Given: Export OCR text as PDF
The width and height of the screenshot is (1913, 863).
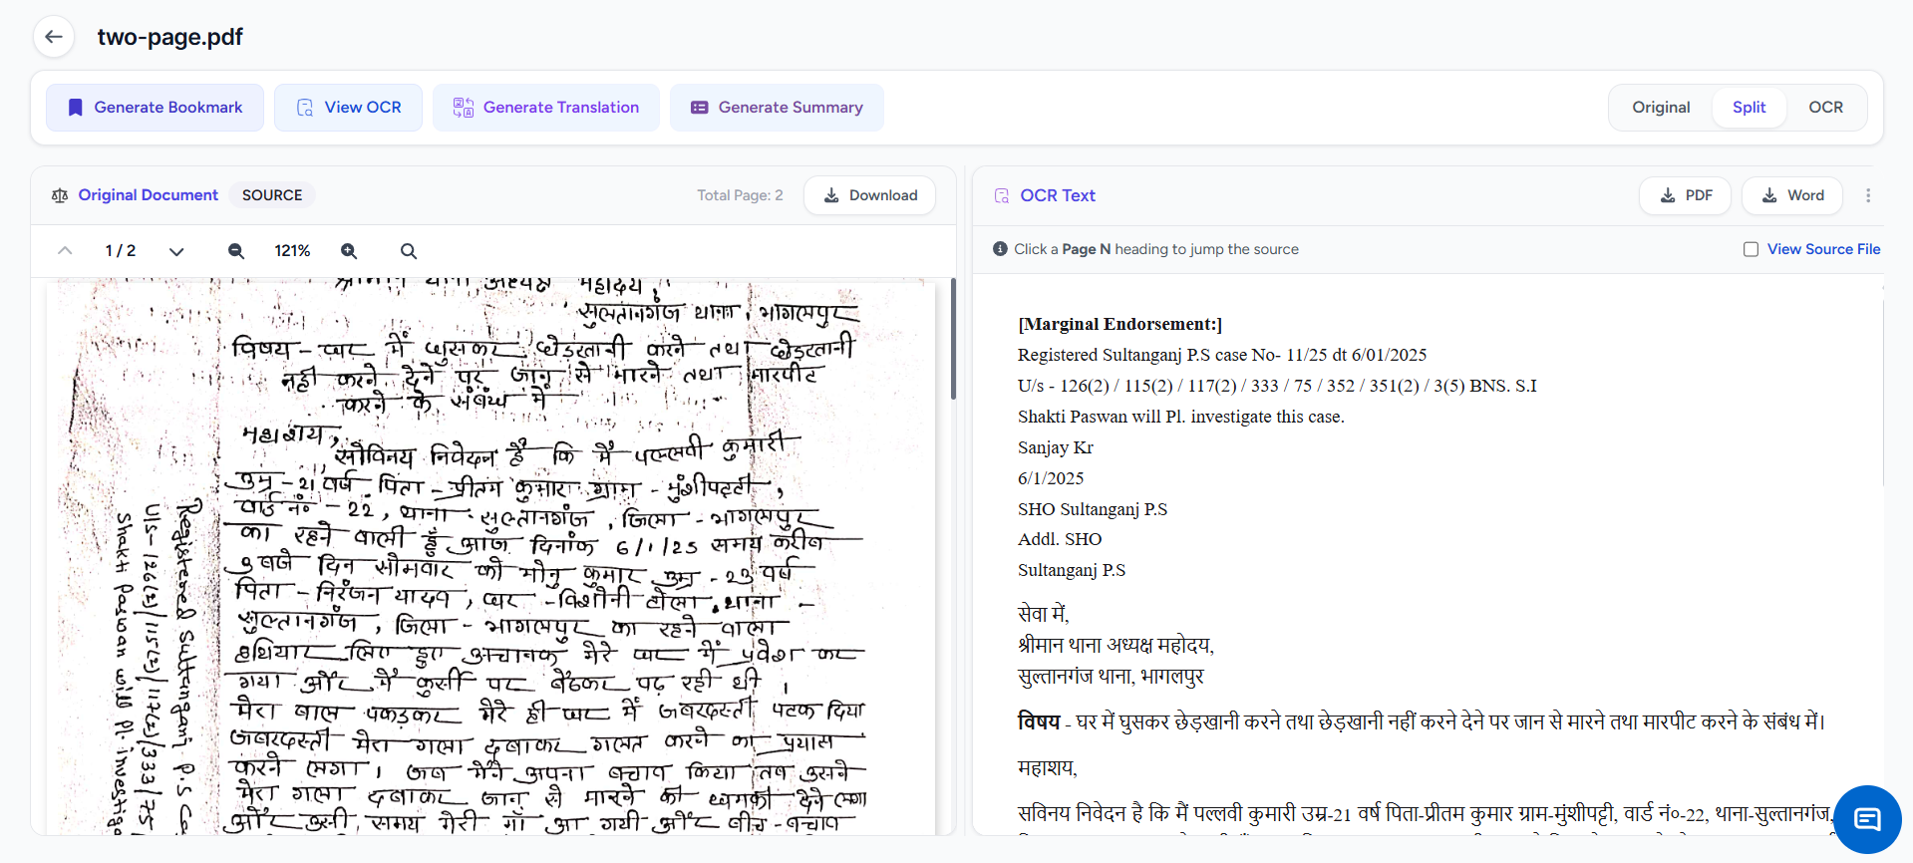Looking at the screenshot, I should [x=1685, y=195].
